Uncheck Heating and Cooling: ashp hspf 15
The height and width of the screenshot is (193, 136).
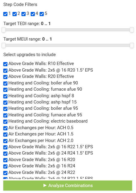(x=5, y=103)
